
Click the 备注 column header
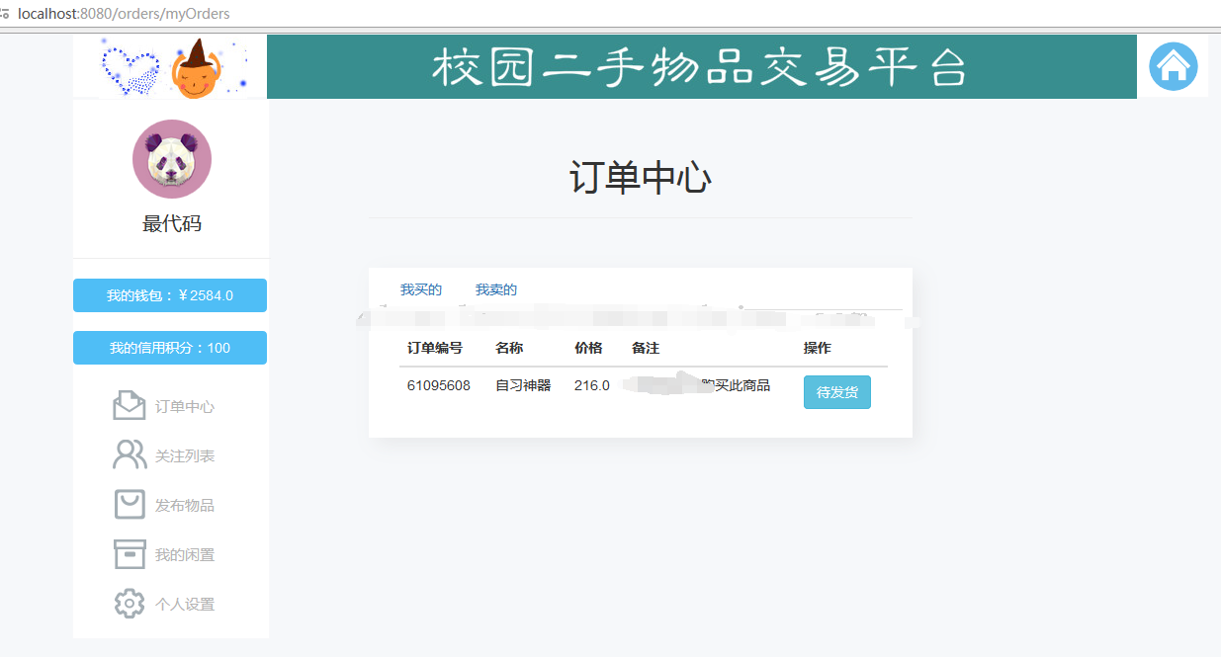click(x=646, y=348)
